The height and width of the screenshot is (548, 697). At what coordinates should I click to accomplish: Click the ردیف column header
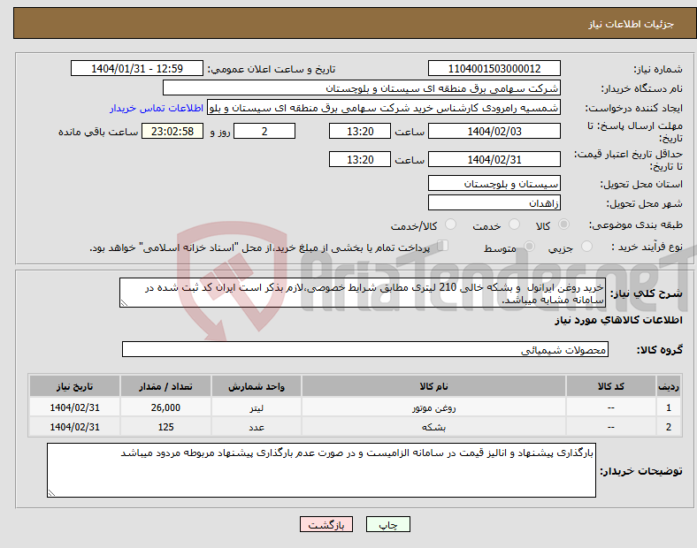coord(668,386)
